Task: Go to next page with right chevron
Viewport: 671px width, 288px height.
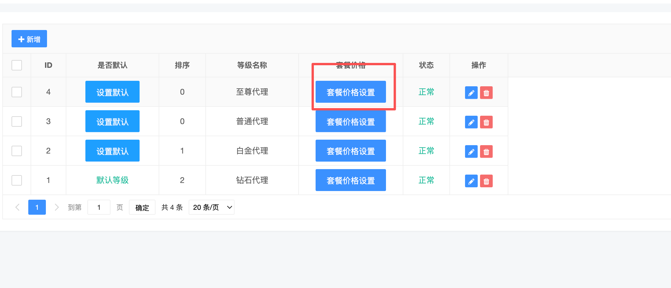Action: click(57, 207)
